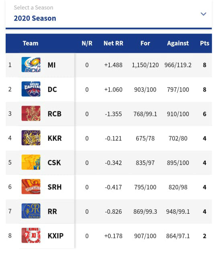217x269 pixels.
Task: Click the Delhi Capitals team logo
Action: (x=31, y=89)
